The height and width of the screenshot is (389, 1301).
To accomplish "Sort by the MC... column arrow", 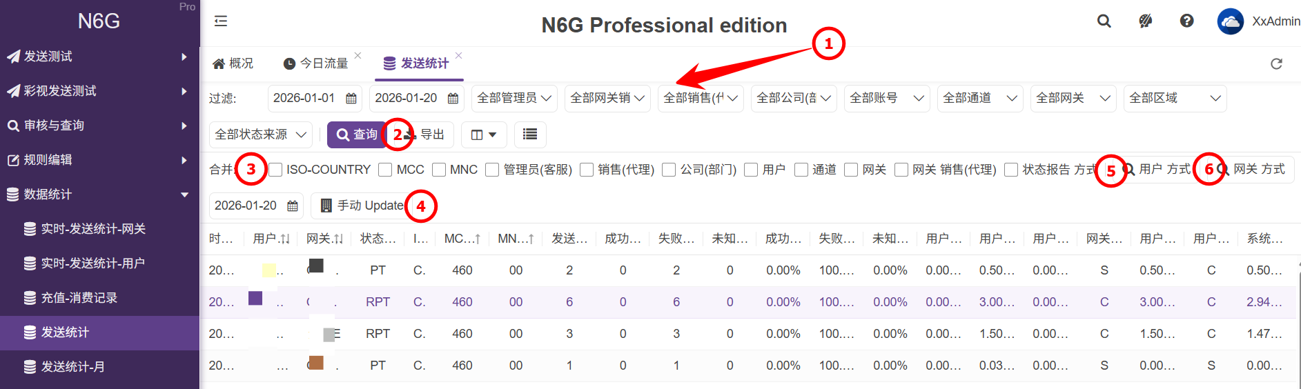I will 478,239.
